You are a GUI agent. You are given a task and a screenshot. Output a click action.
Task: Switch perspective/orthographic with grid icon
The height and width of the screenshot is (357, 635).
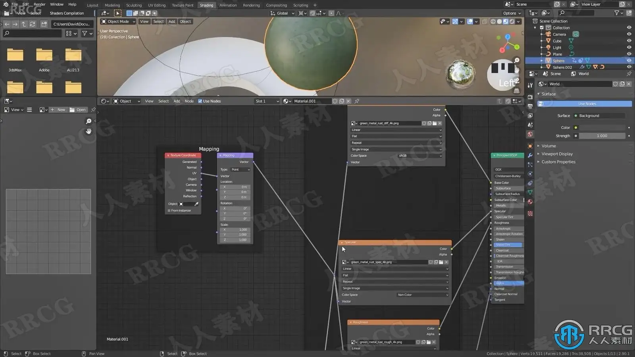coord(517,91)
